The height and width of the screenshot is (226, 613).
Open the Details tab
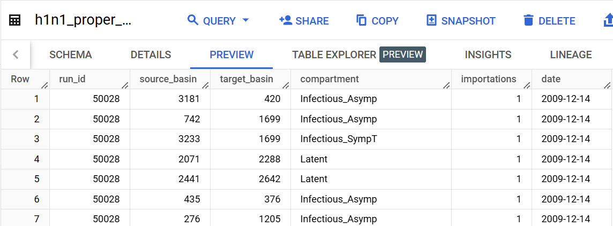pos(151,54)
